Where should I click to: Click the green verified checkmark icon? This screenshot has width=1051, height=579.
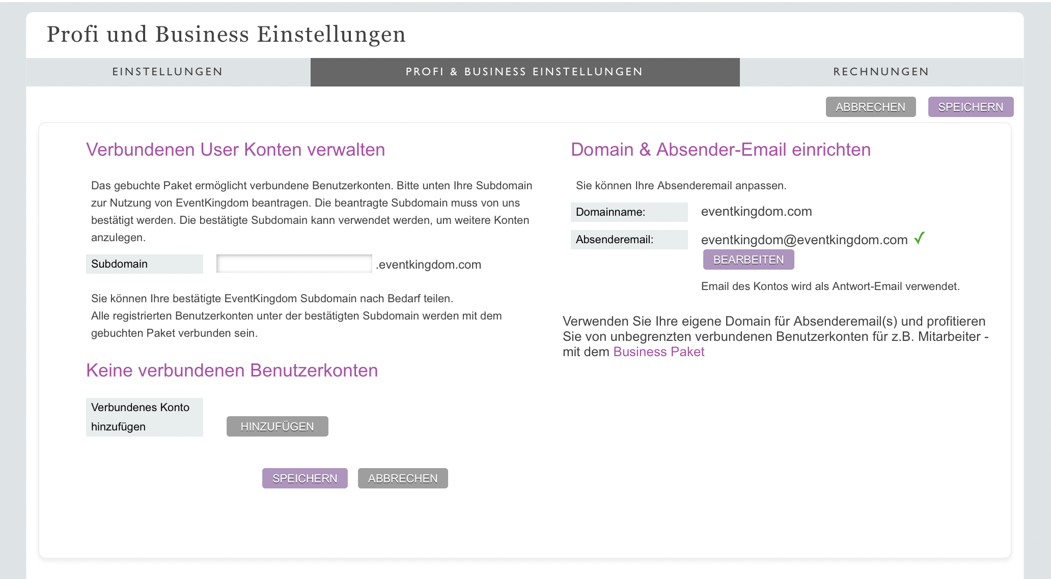pos(919,238)
